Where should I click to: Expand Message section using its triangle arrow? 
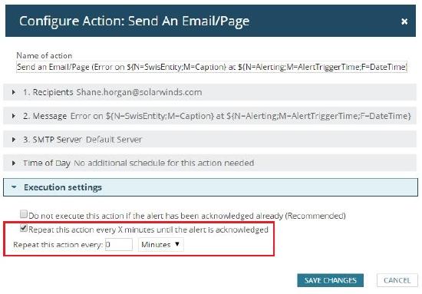point(14,116)
